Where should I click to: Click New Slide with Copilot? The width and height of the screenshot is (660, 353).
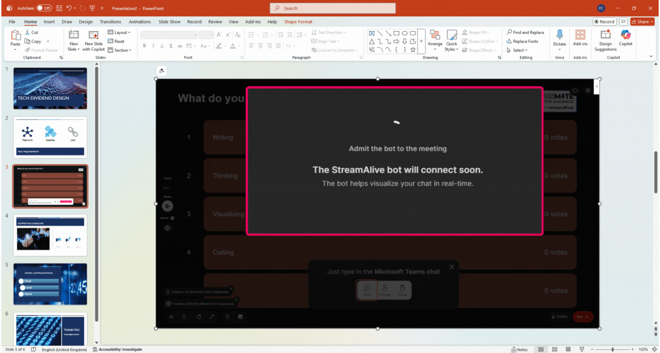pyautogui.click(x=93, y=41)
